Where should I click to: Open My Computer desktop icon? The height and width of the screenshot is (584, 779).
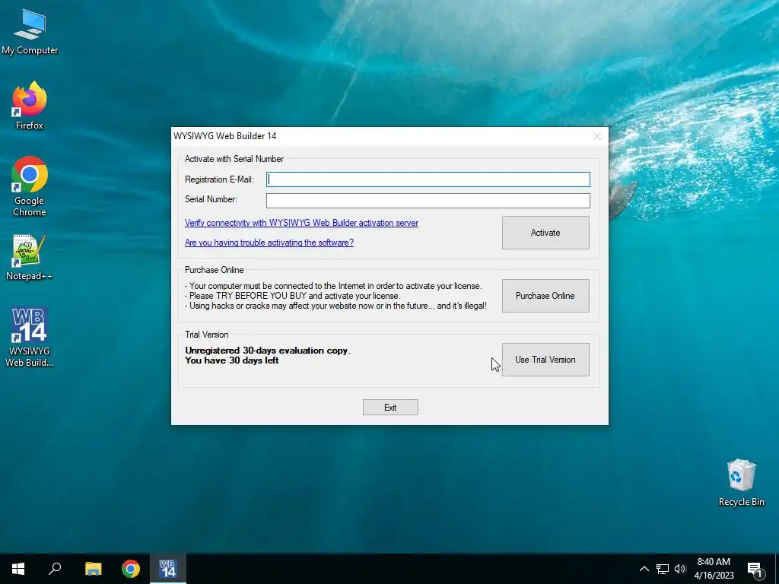tap(30, 32)
